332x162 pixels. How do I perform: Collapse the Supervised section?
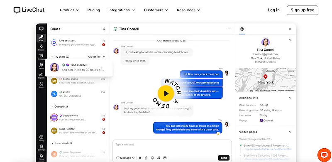(61, 143)
